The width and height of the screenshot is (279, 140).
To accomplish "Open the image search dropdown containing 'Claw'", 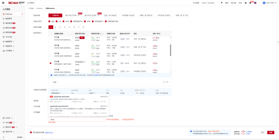I will click(77, 119).
